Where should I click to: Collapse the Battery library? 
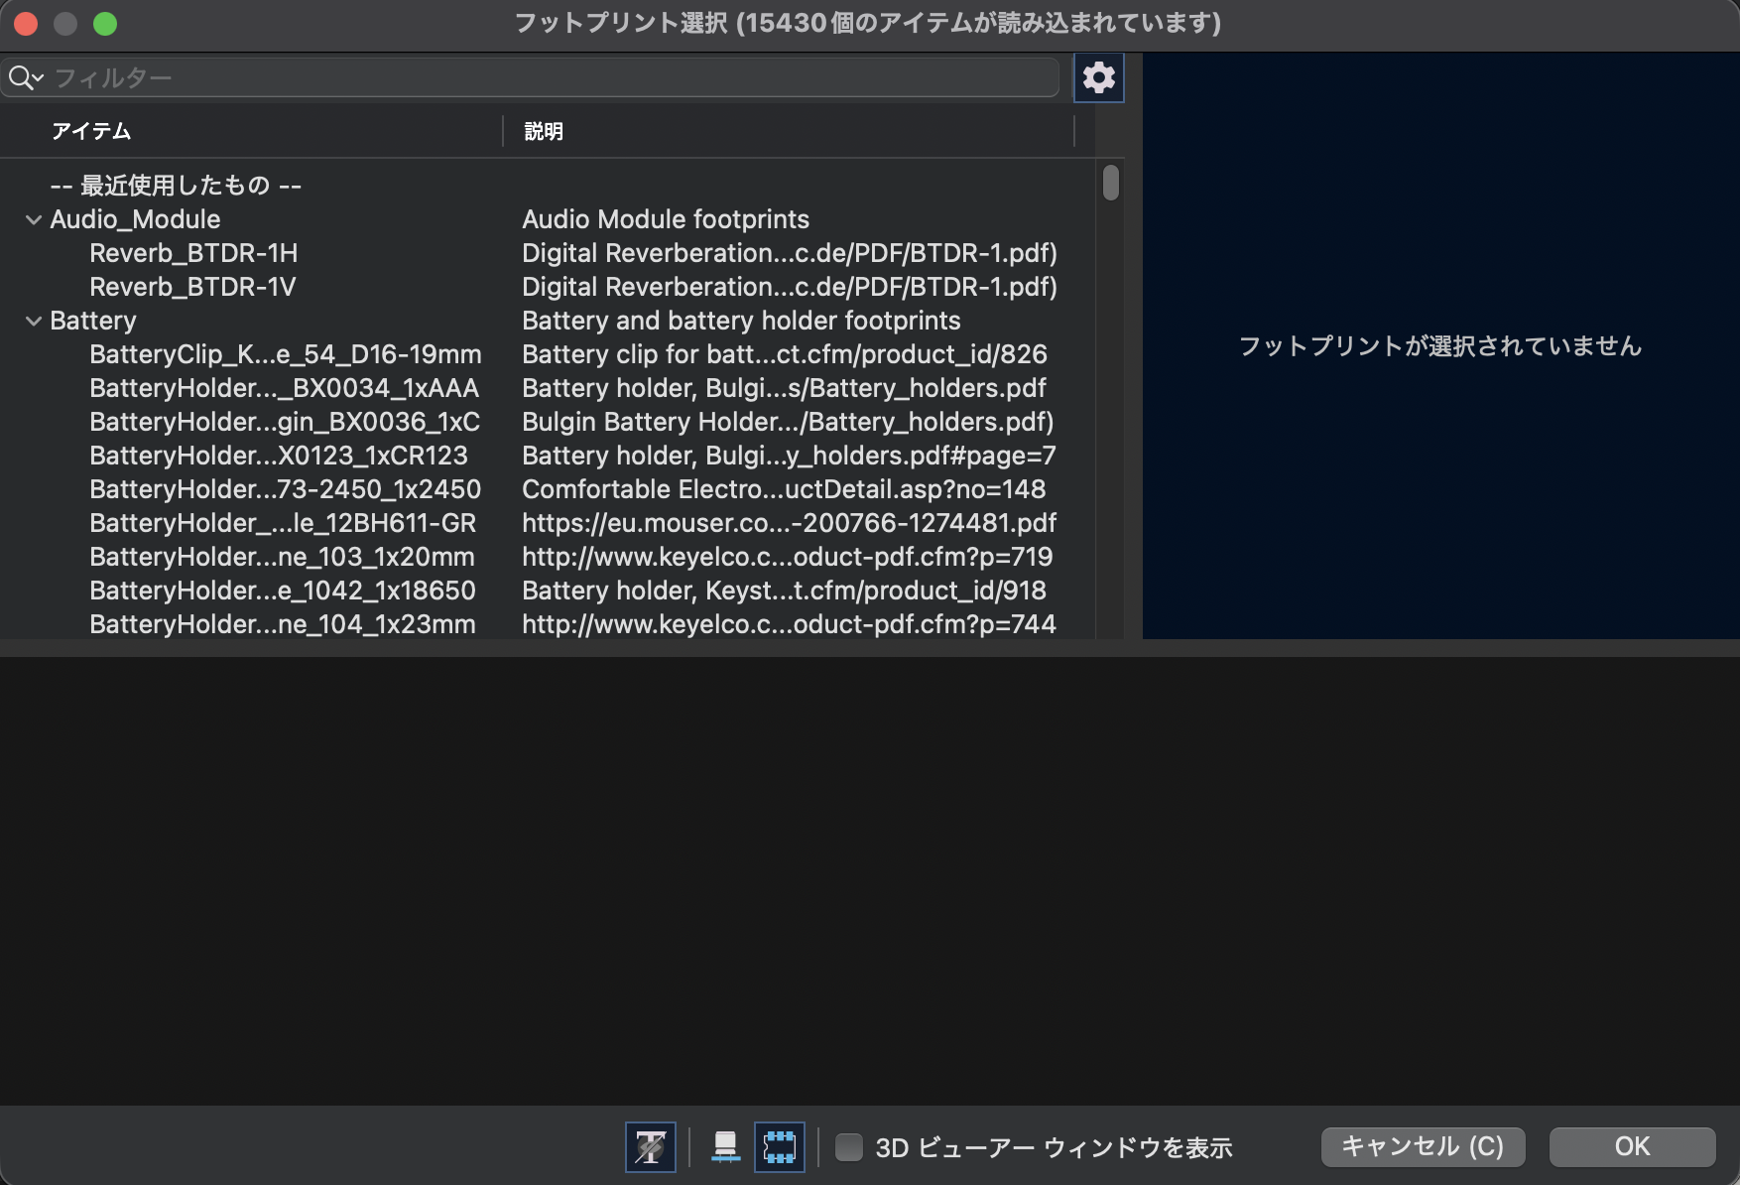click(x=33, y=321)
